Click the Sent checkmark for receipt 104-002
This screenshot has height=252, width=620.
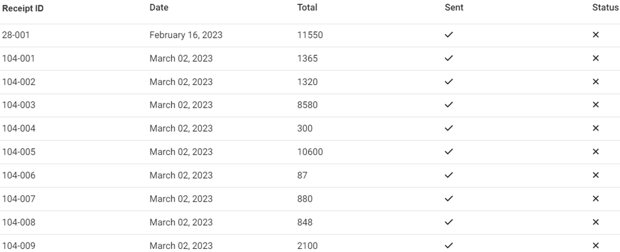click(x=449, y=82)
